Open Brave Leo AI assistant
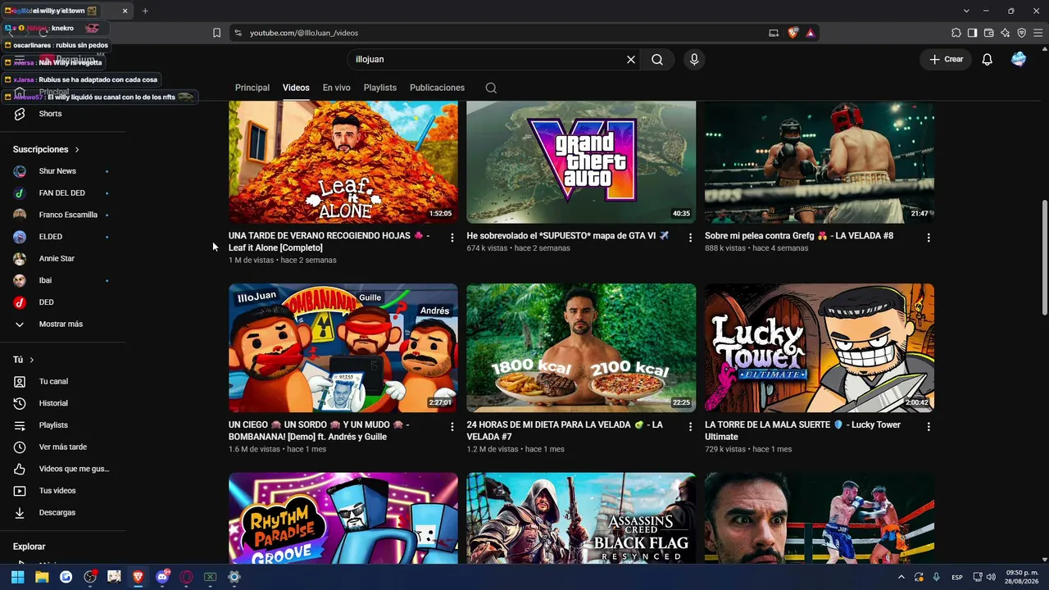Screen dimensions: 1049x590 (1006, 33)
